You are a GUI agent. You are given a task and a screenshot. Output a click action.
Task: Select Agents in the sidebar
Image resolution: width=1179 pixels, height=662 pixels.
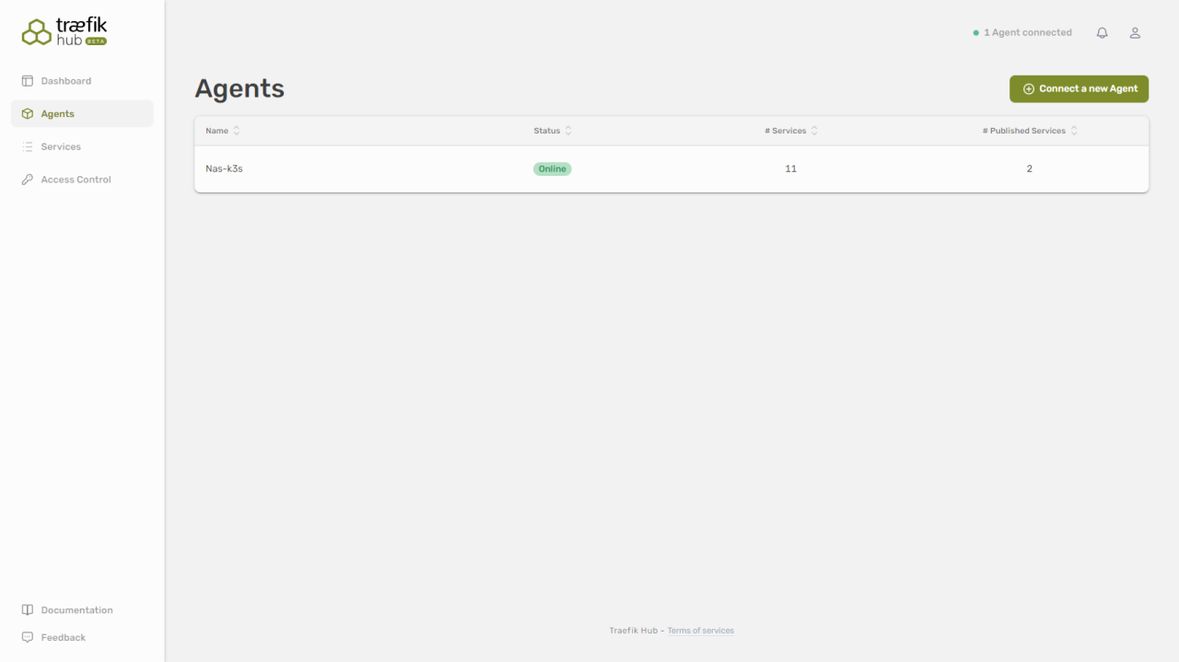click(x=82, y=114)
